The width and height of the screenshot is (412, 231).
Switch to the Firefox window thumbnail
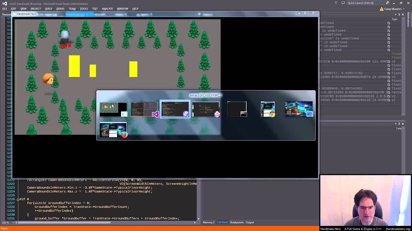(x=113, y=130)
